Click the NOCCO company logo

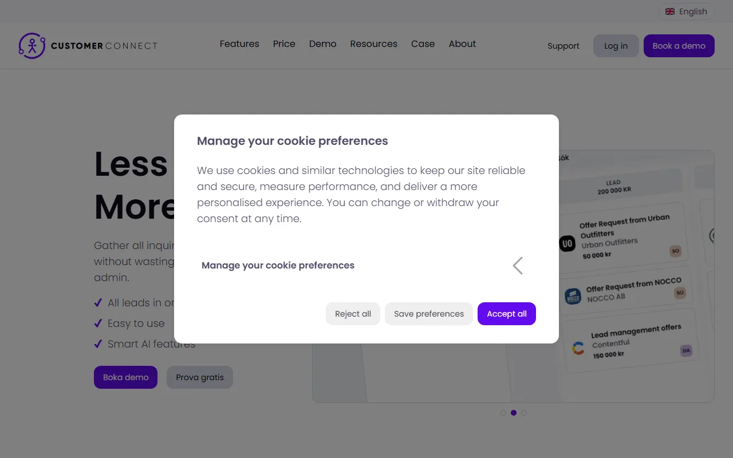(573, 296)
